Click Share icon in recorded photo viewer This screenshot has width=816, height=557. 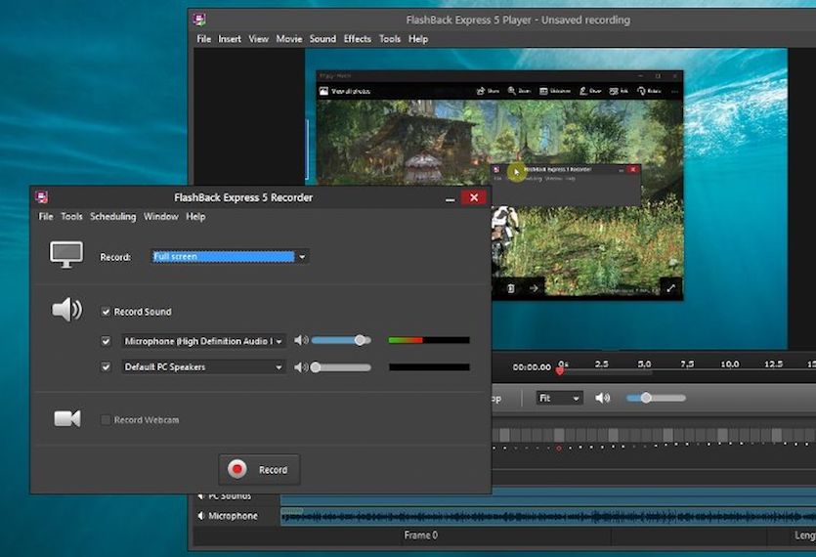[x=481, y=91]
